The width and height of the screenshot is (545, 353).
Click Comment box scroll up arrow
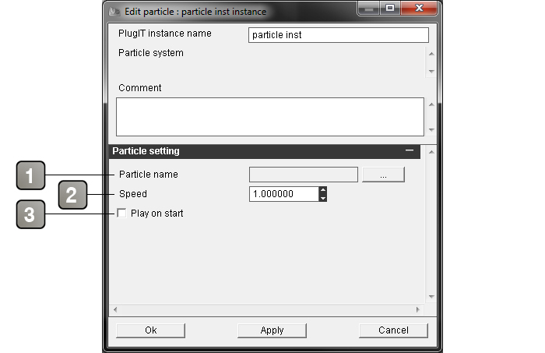pyautogui.click(x=431, y=104)
